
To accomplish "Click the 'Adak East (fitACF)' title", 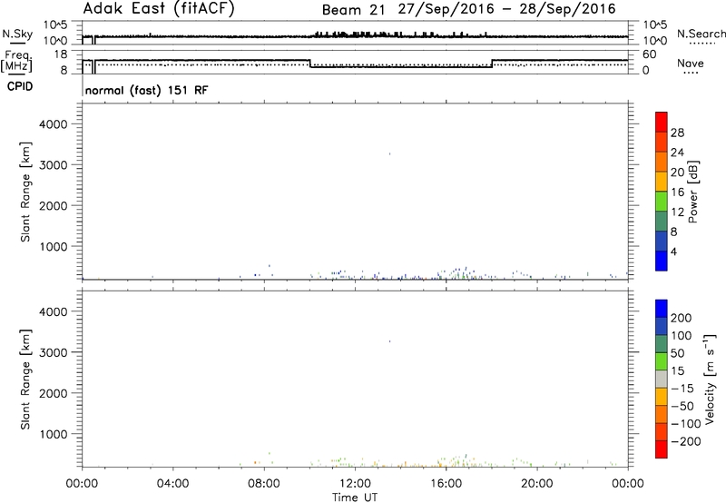I will [x=159, y=8].
